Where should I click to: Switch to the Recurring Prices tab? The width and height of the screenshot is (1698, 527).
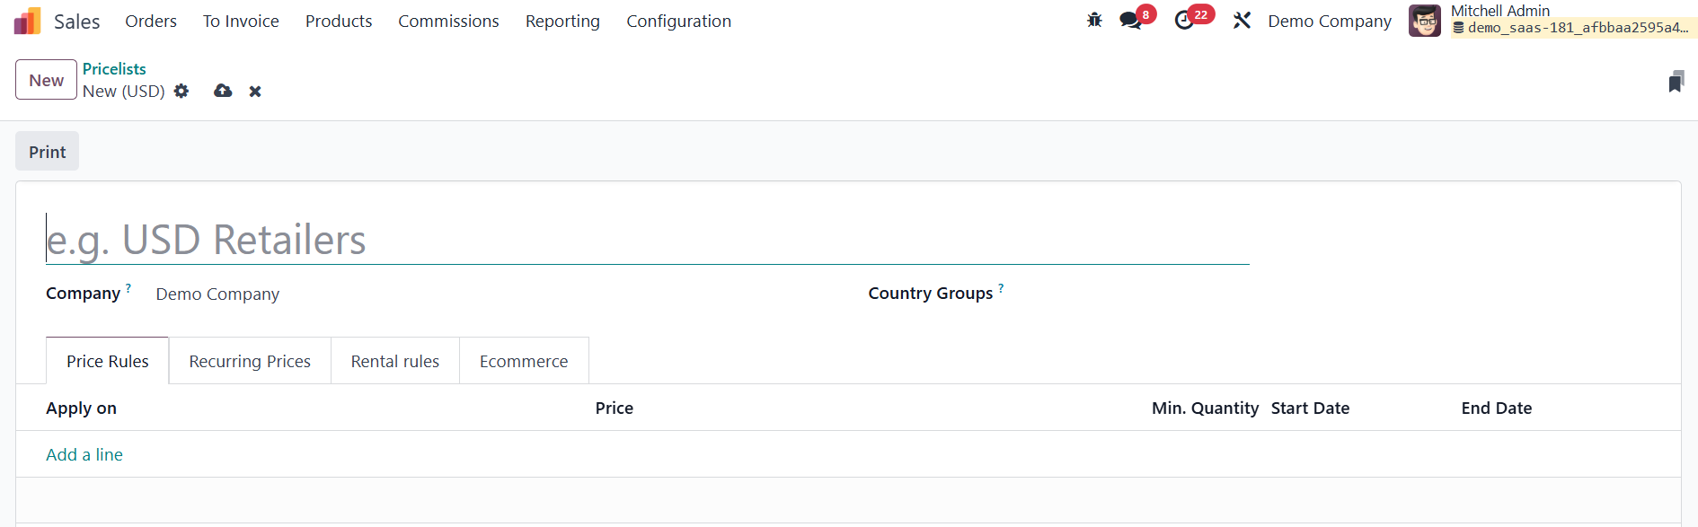point(250,361)
